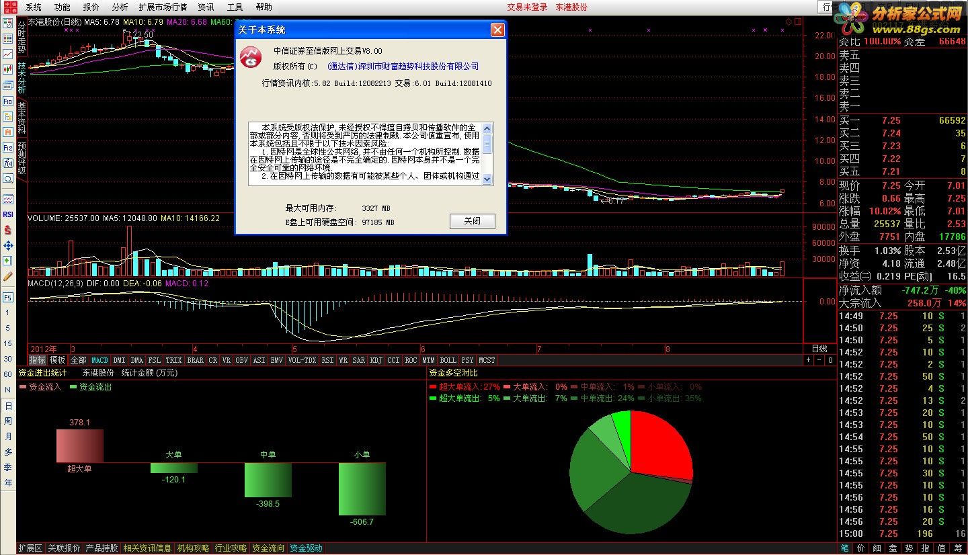Open the 系统 menu

(33, 7)
